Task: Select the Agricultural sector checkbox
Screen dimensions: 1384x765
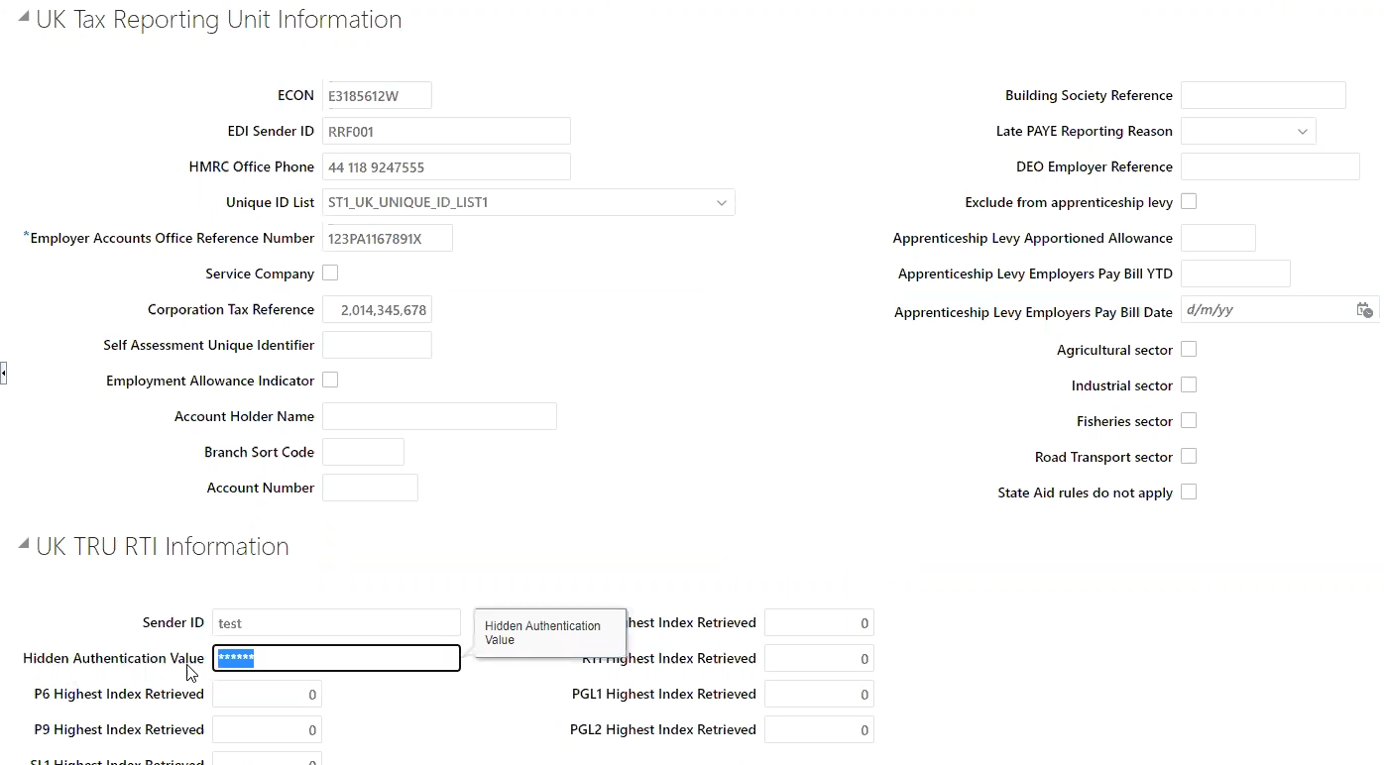Action: click(1189, 349)
